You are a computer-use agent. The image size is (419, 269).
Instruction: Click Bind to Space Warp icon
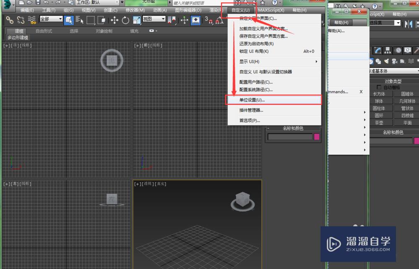[32, 20]
